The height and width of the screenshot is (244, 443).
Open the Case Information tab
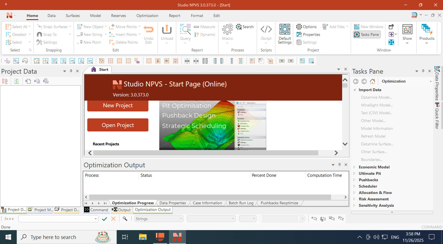pos(207,203)
